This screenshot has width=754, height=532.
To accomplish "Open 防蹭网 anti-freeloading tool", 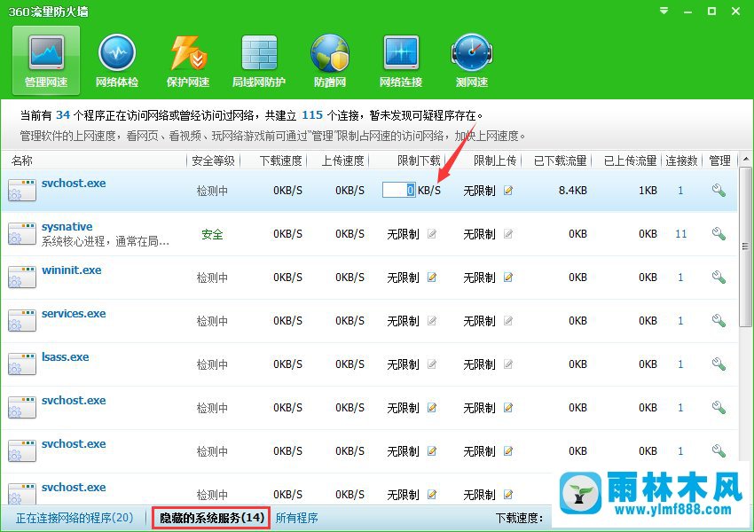I will point(330,60).
